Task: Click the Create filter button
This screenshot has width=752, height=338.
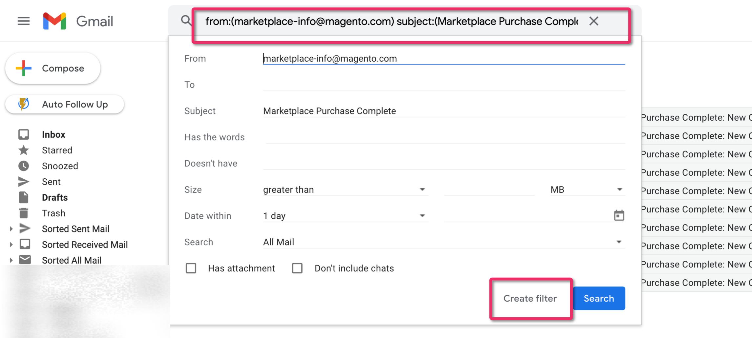Action: point(530,298)
